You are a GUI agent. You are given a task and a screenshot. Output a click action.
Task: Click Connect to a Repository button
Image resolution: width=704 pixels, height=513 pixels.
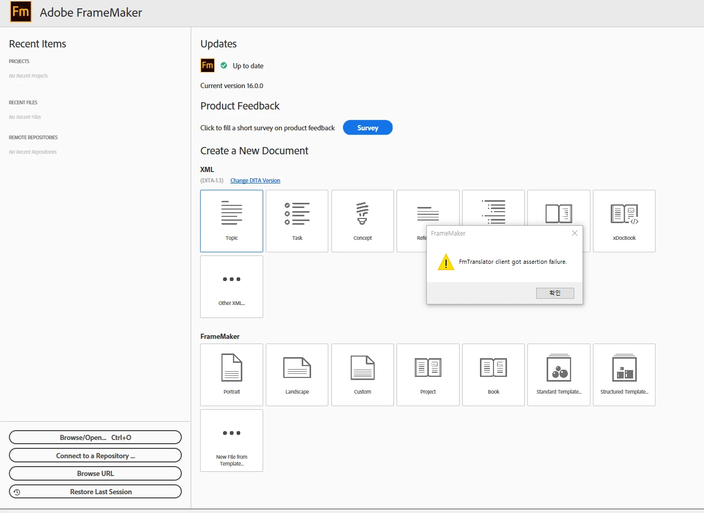tap(95, 456)
